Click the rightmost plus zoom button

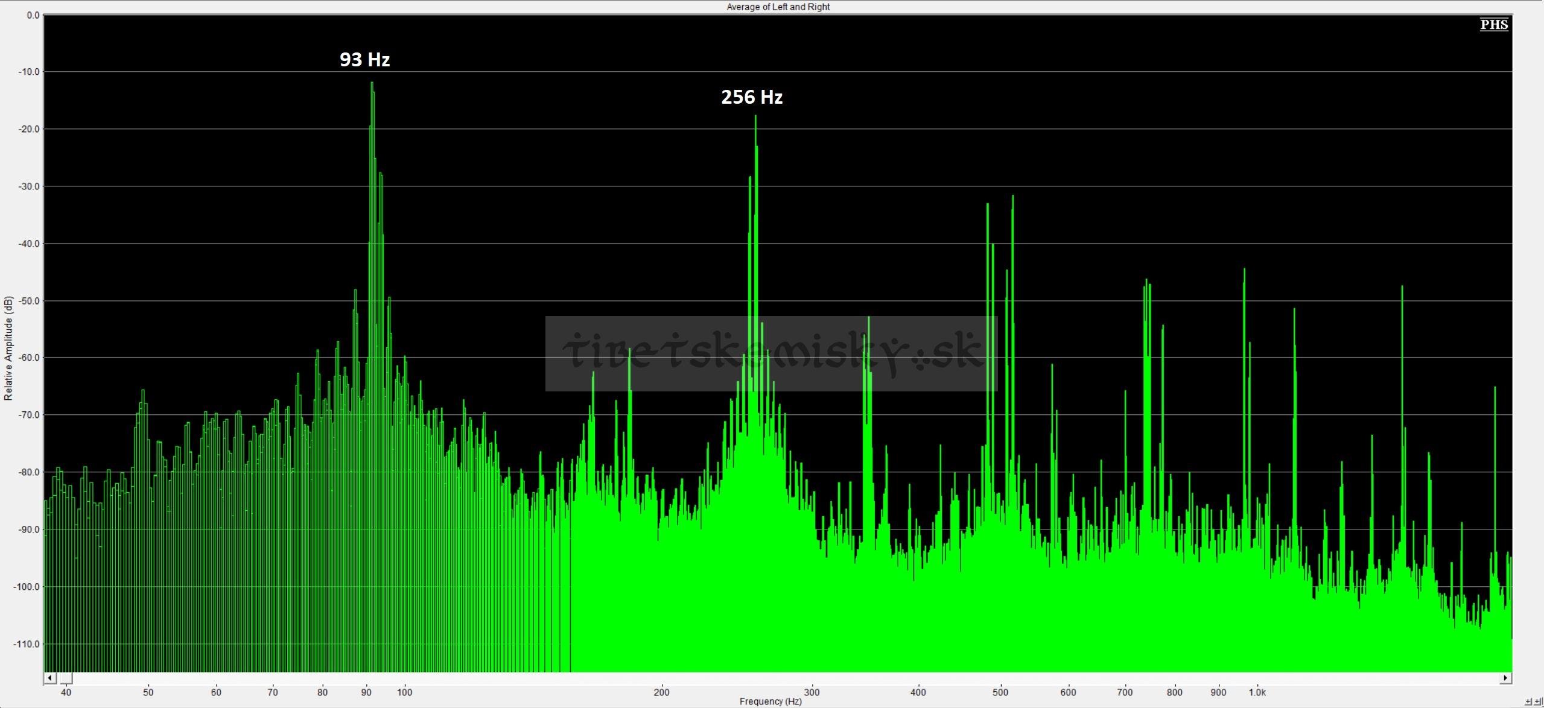pos(1537,701)
